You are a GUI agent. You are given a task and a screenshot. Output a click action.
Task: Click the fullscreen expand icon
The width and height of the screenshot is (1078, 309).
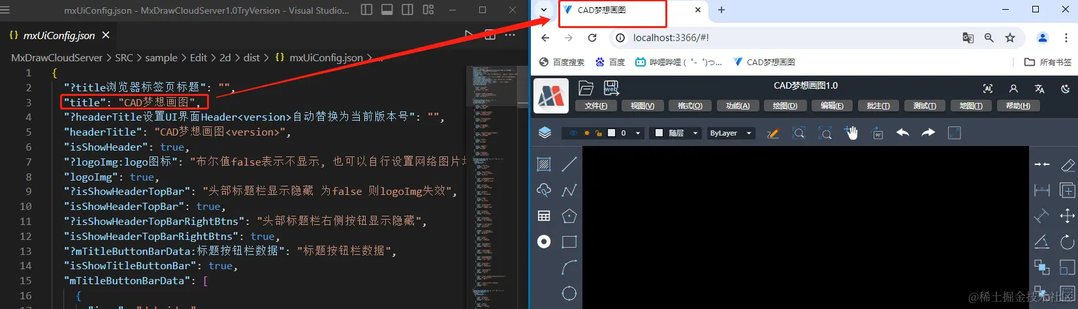click(x=955, y=133)
